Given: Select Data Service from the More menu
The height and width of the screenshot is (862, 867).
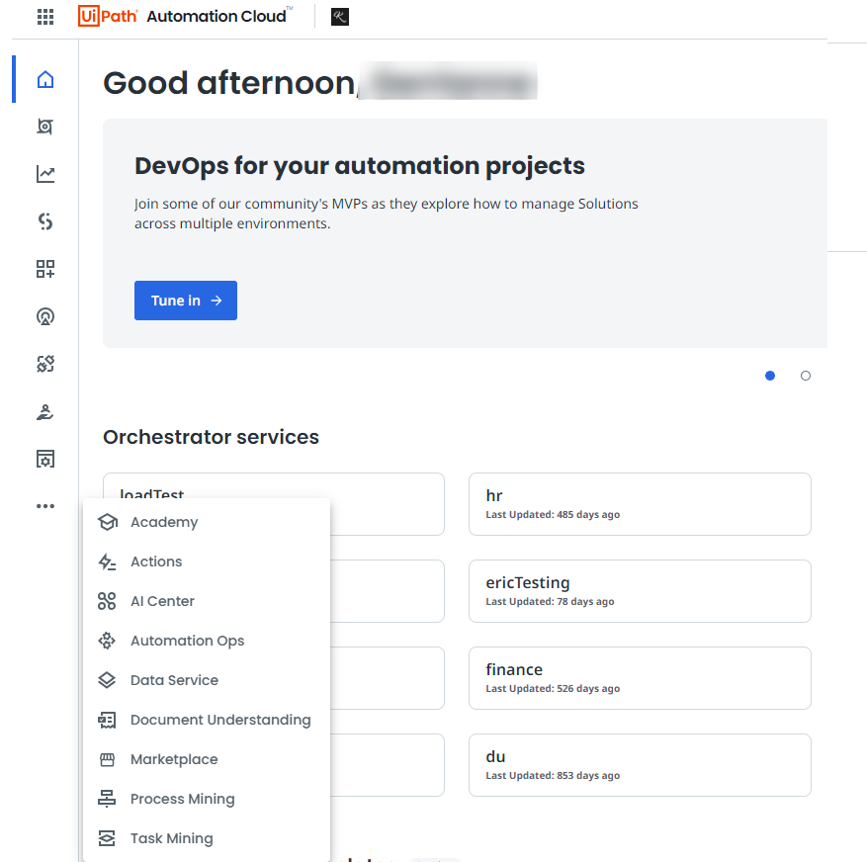Looking at the screenshot, I should pyautogui.click(x=207, y=680).
